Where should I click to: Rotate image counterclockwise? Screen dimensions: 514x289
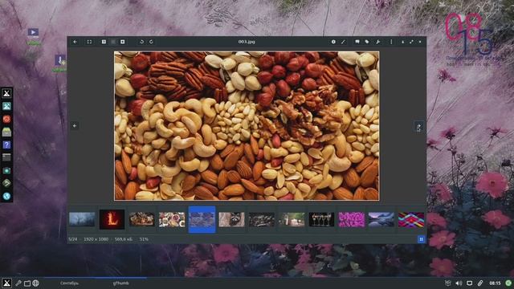point(141,42)
